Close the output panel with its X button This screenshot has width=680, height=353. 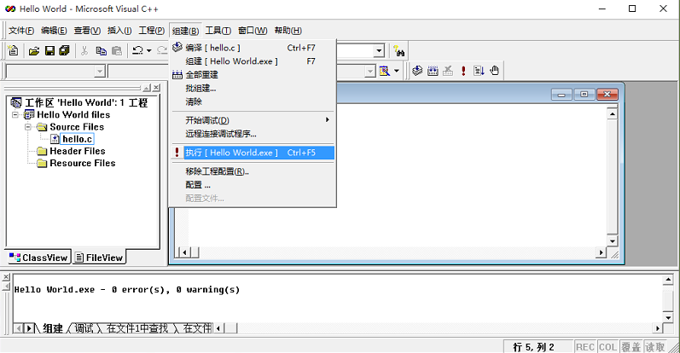click(x=6, y=278)
